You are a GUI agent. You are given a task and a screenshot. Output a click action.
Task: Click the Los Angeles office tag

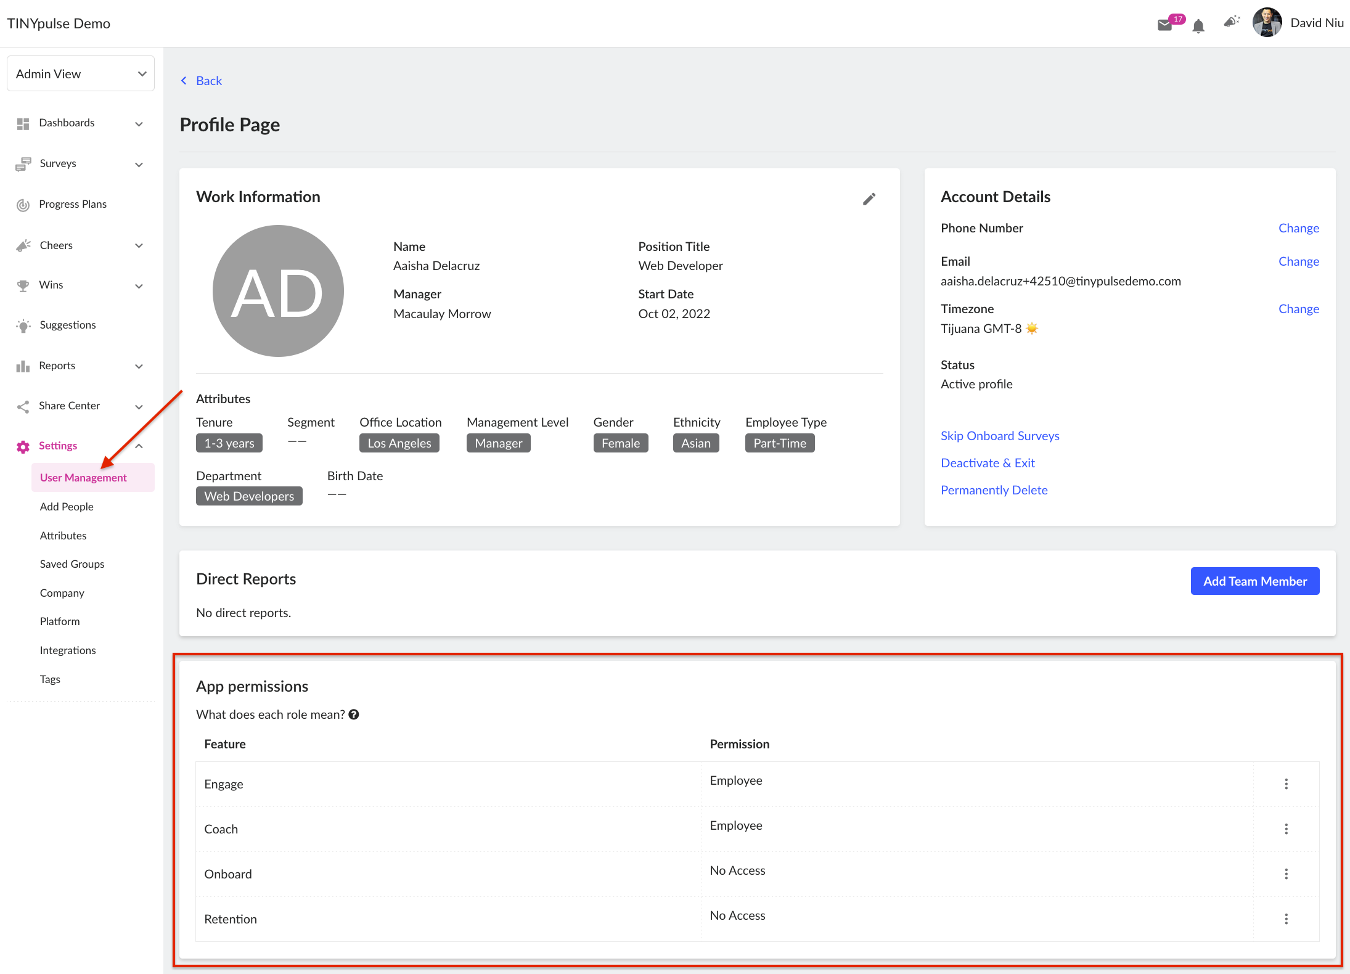(x=399, y=443)
